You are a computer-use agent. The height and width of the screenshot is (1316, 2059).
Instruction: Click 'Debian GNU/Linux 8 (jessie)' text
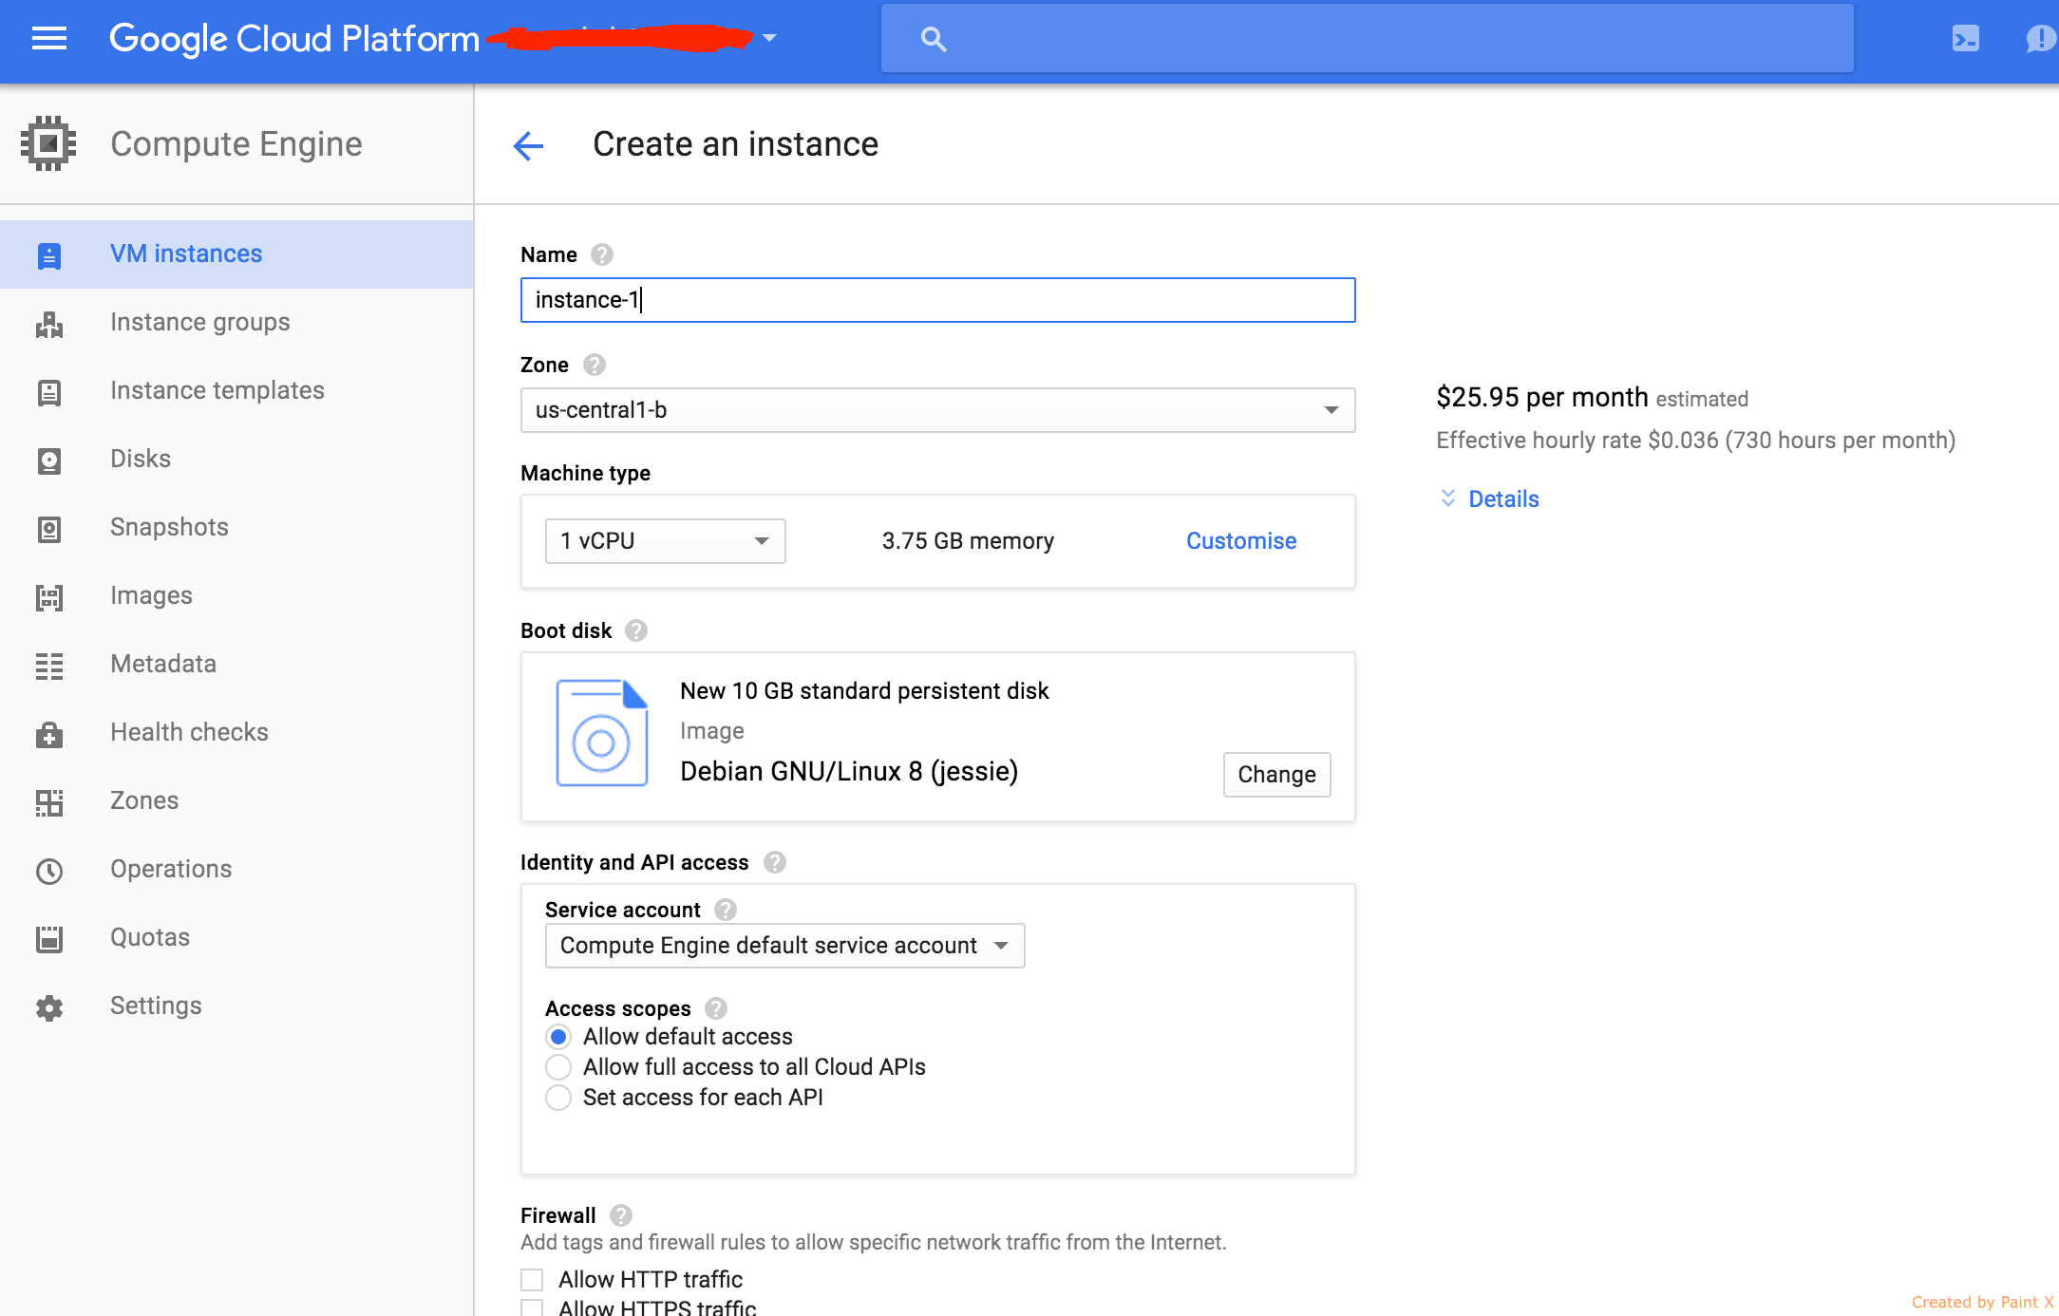point(849,771)
